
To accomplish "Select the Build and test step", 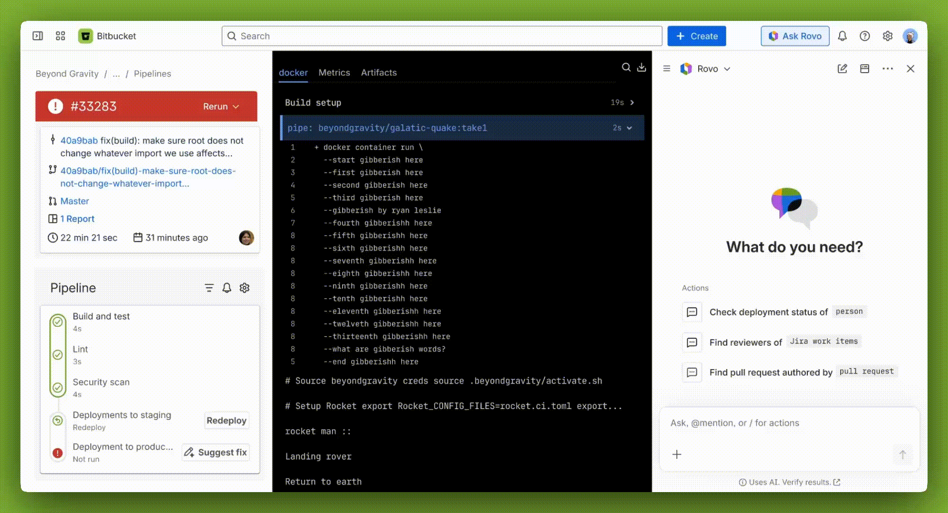I will click(101, 317).
